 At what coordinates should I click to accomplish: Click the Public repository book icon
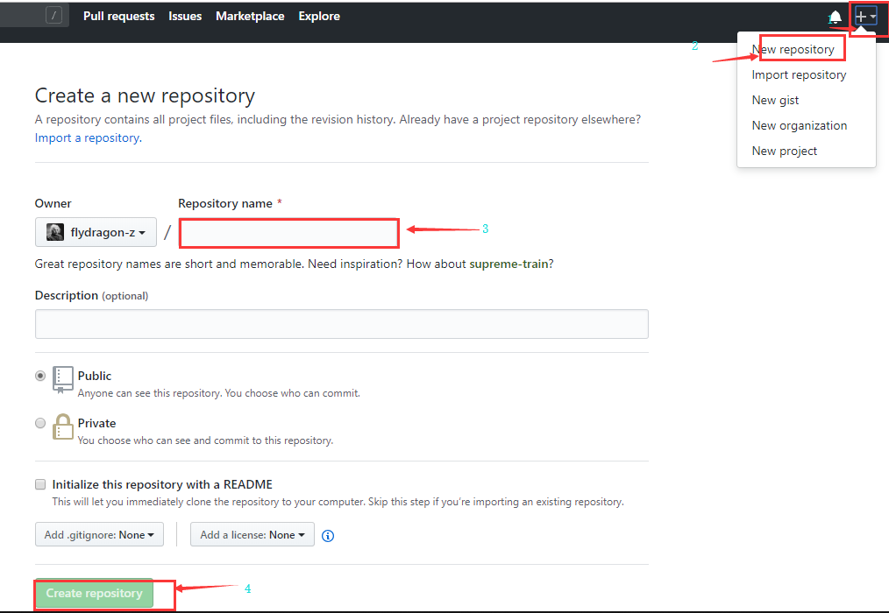tap(62, 379)
